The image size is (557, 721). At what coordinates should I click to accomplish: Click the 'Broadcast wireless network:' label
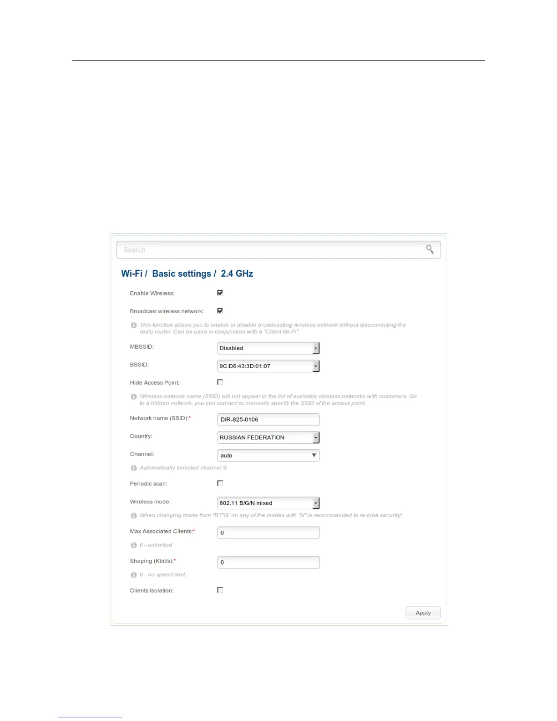pos(167,311)
